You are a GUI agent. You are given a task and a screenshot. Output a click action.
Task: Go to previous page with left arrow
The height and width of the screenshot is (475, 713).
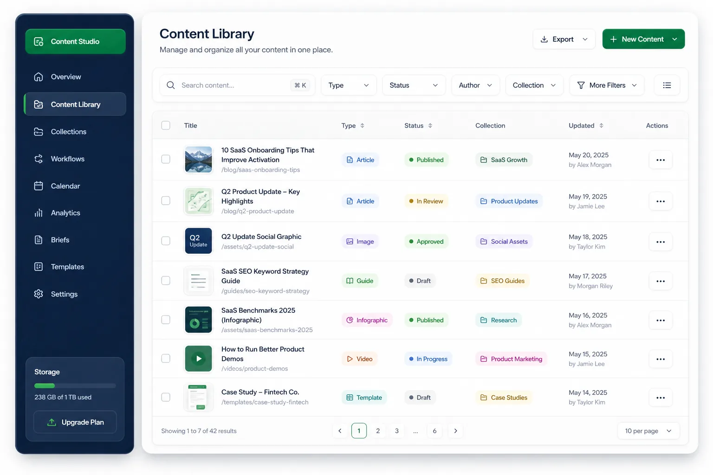[x=340, y=431]
